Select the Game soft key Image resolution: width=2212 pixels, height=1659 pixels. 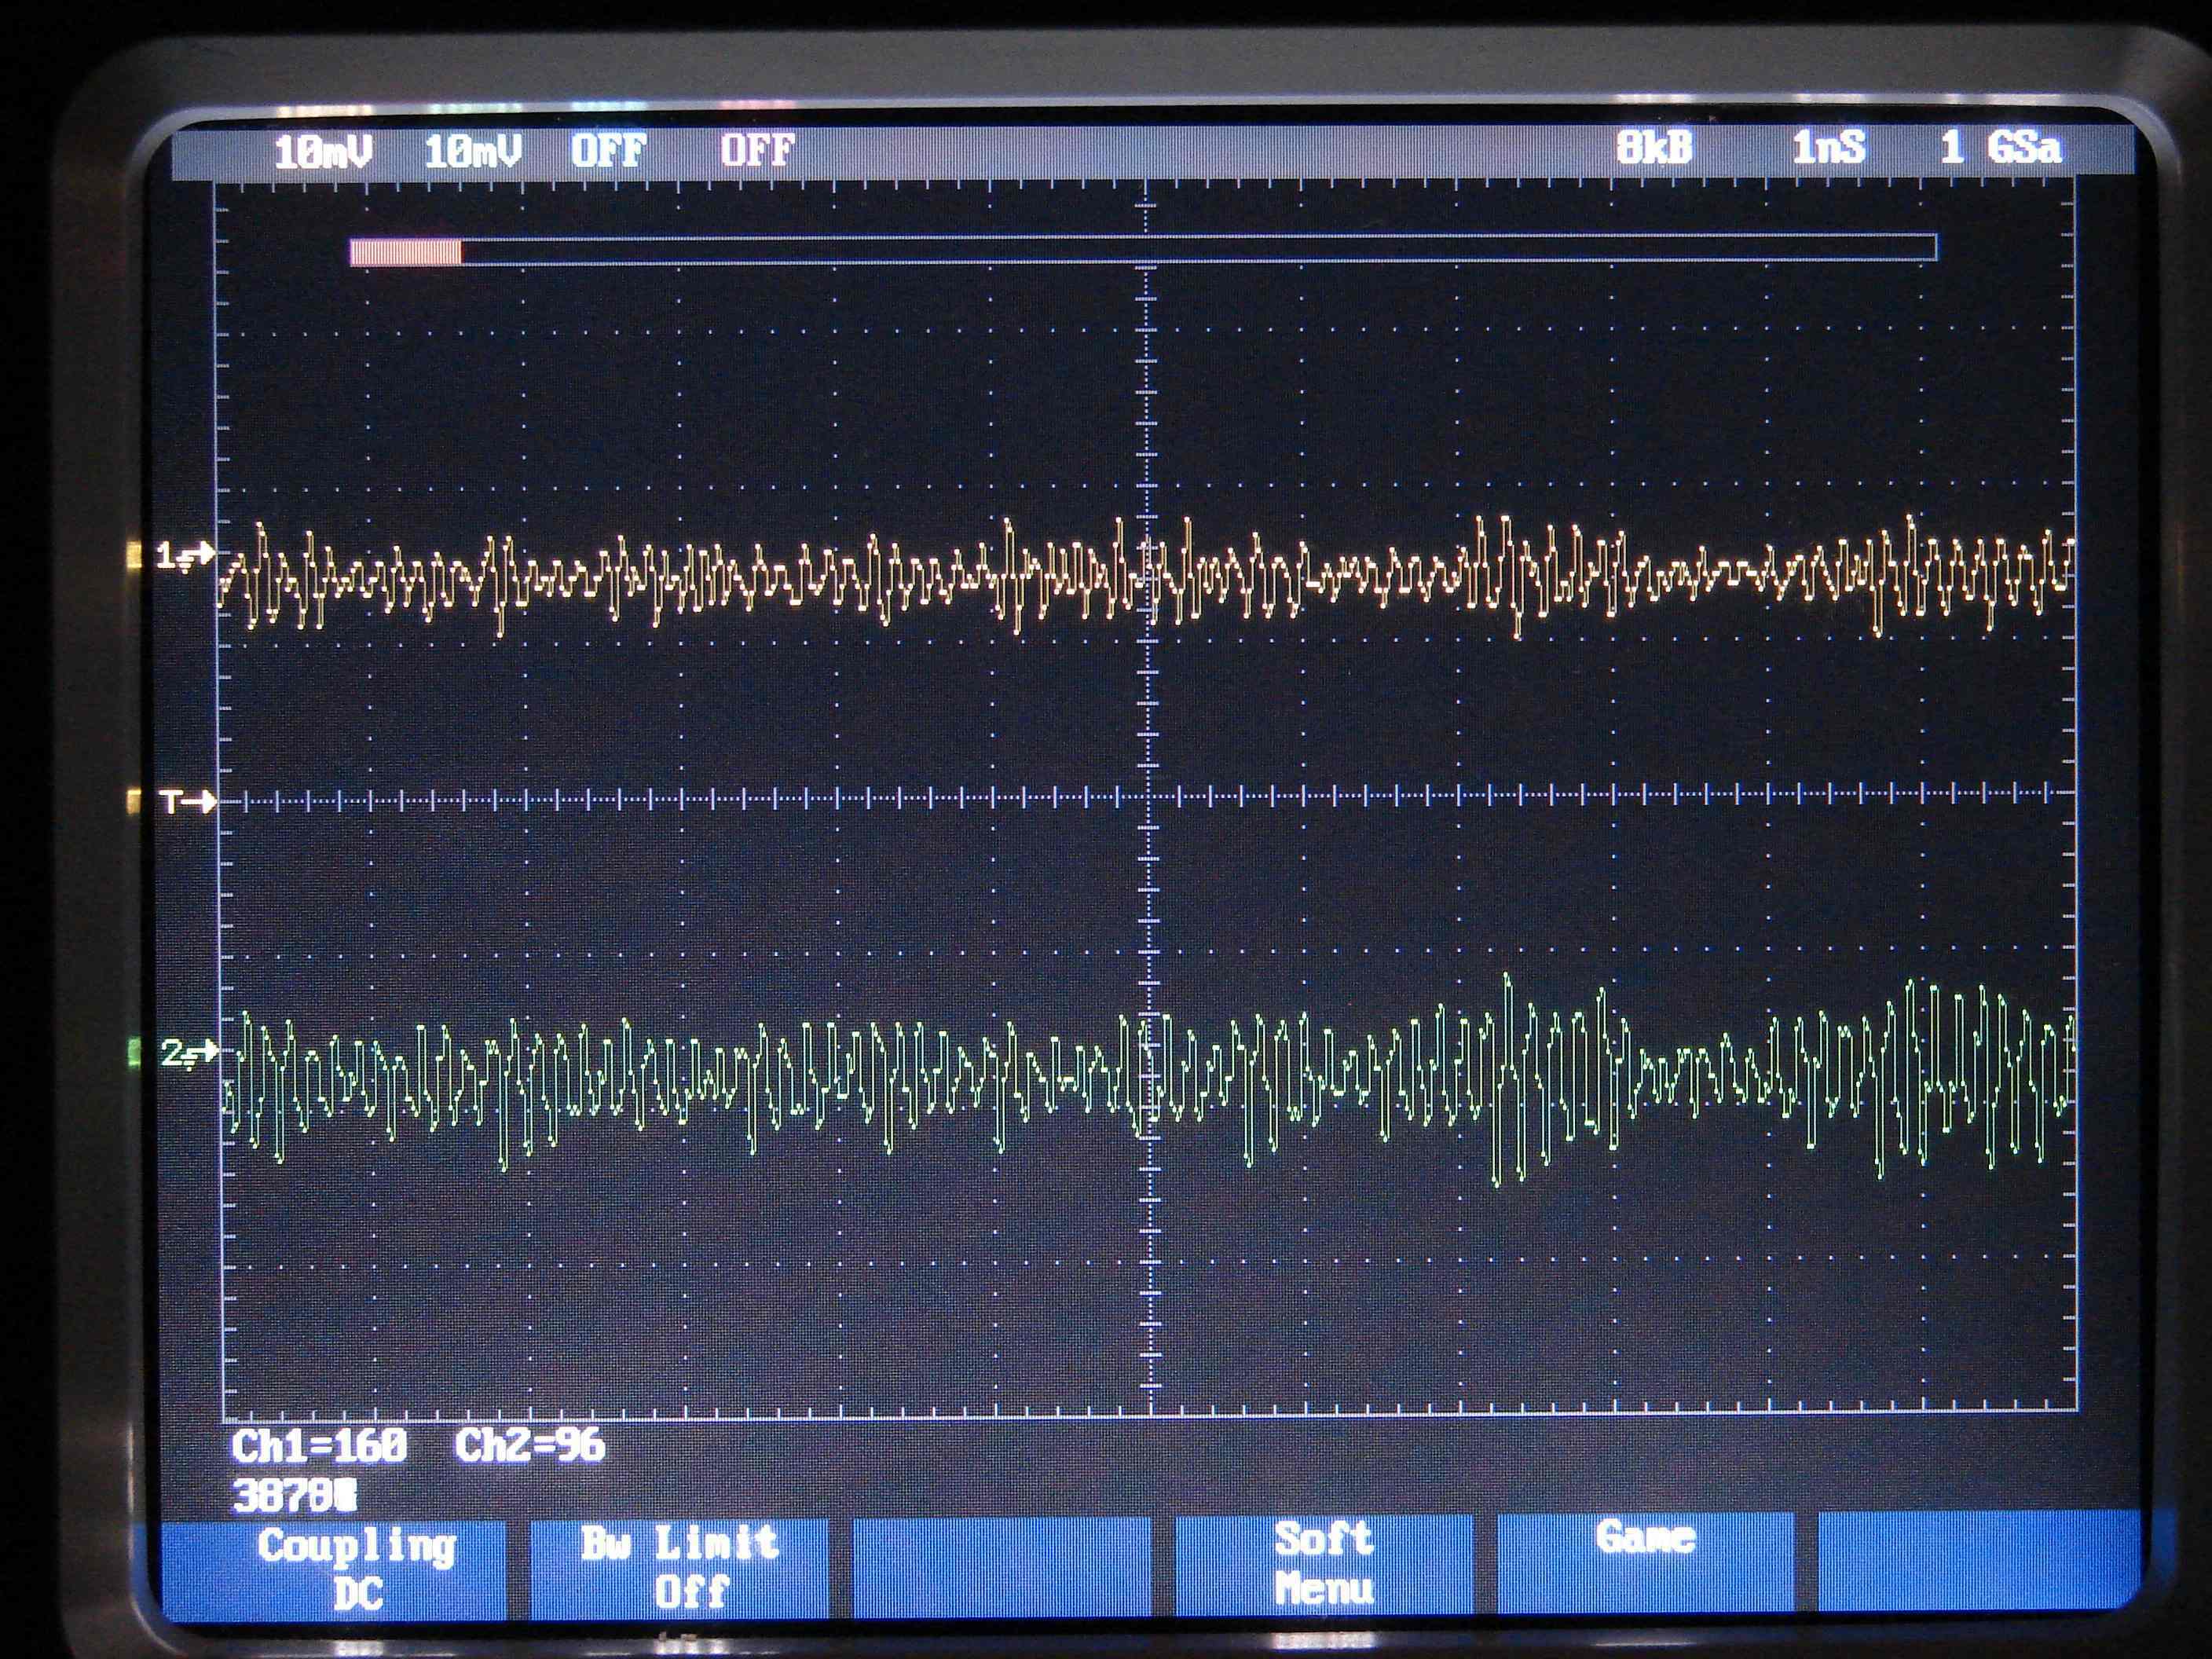1646,1562
